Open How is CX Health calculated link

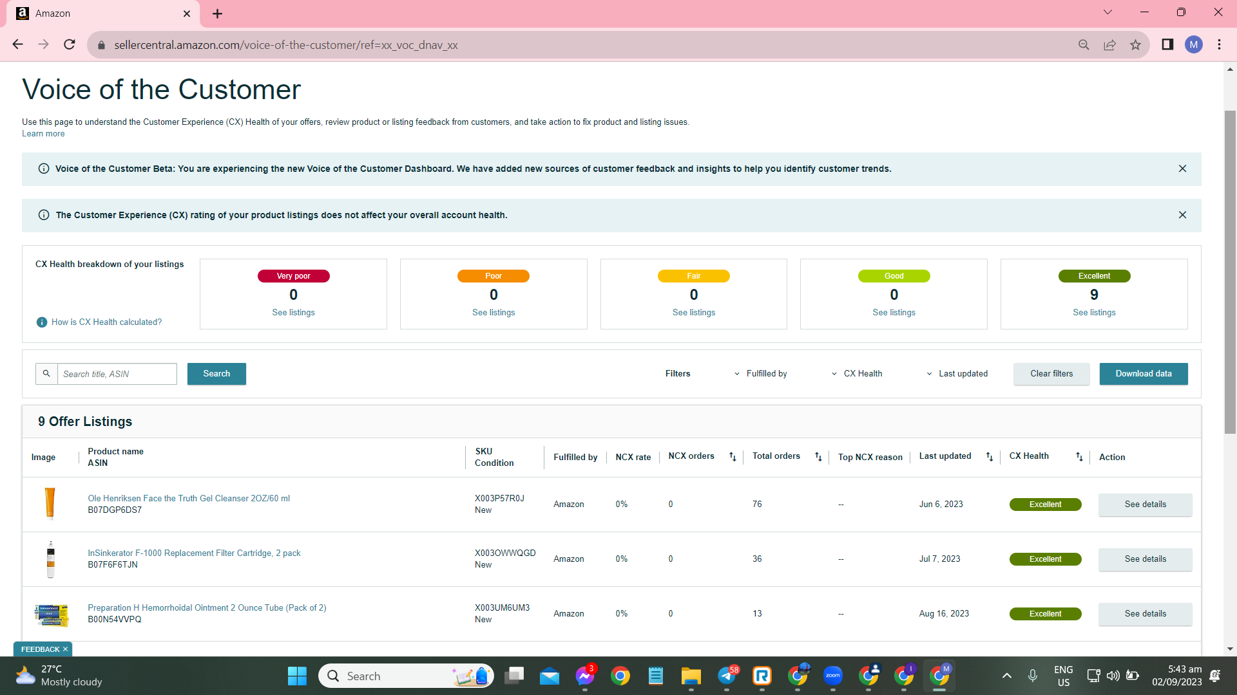tap(107, 322)
